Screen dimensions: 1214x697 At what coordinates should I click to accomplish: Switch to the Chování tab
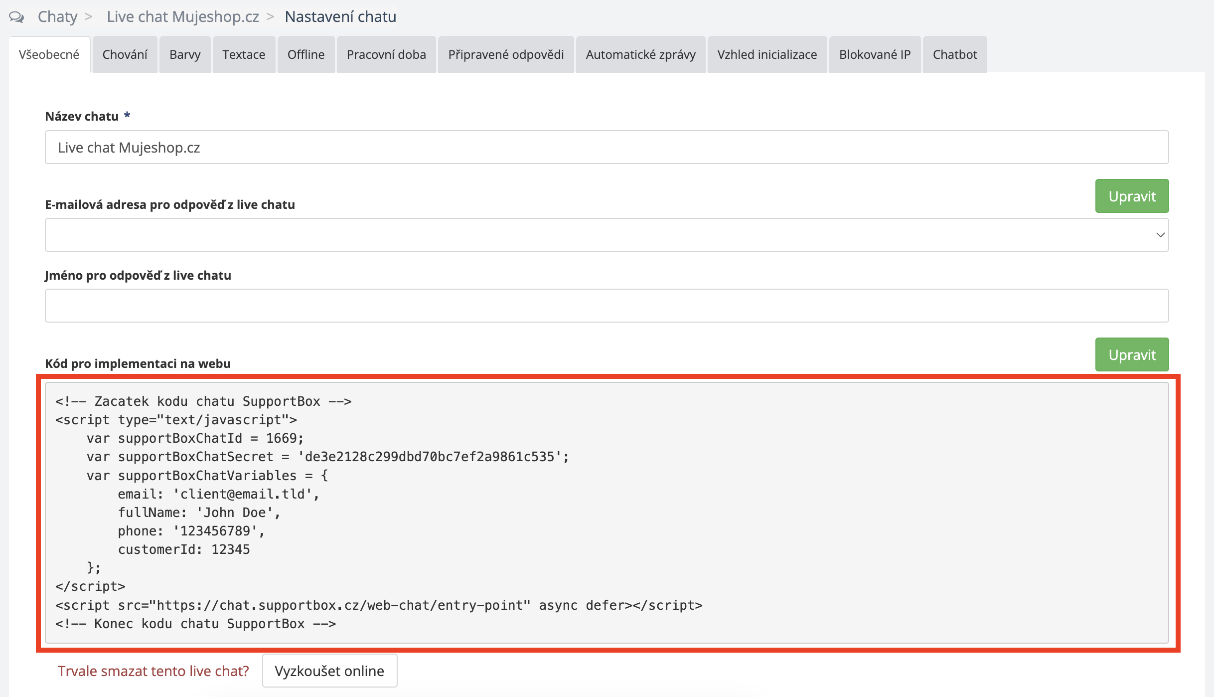125,55
